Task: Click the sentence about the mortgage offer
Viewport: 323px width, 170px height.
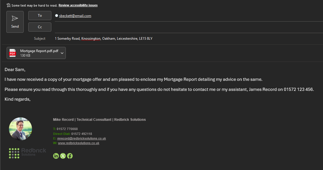Action: [133, 79]
